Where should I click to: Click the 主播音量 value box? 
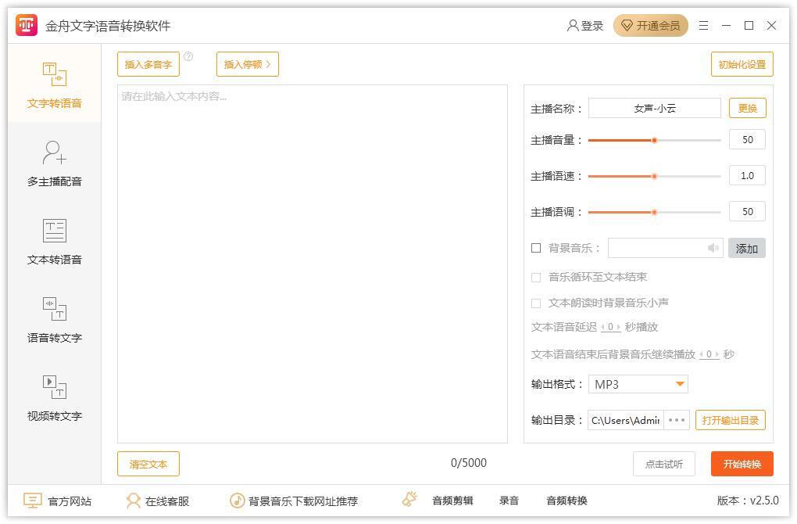click(747, 139)
